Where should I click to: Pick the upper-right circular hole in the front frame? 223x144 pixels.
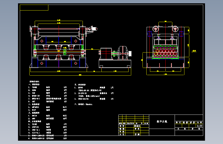click(x=76, y=41)
